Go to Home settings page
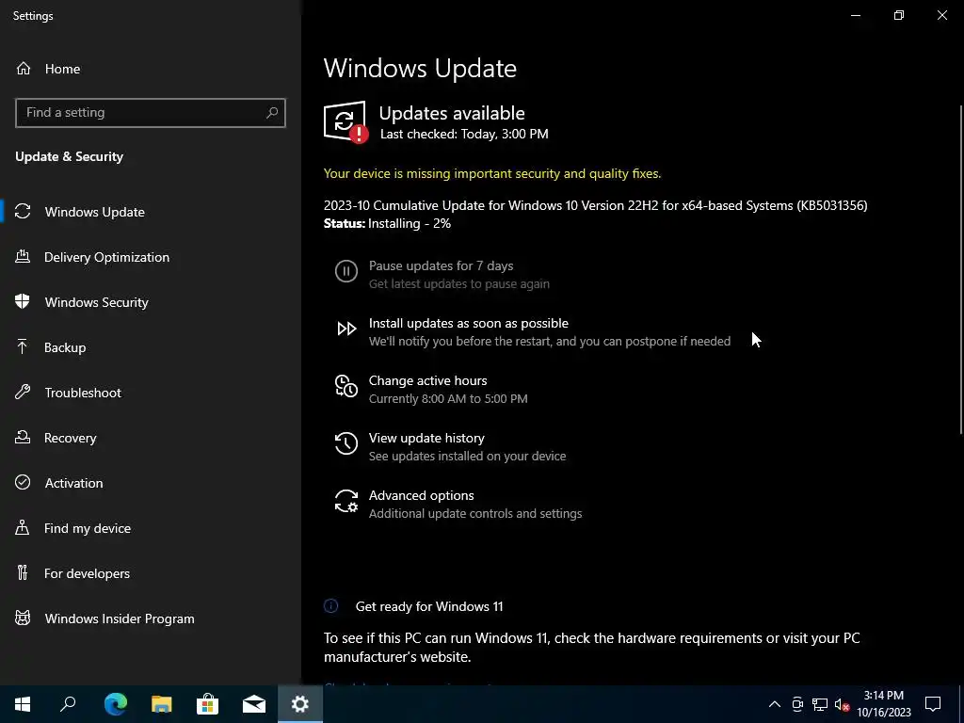964x723 pixels. click(151, 68)
